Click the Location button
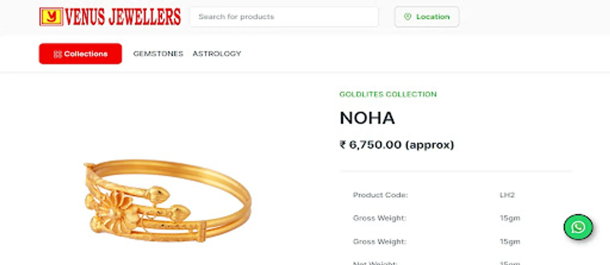The height and width of the screenshot is (265, 610). [427, 17]
